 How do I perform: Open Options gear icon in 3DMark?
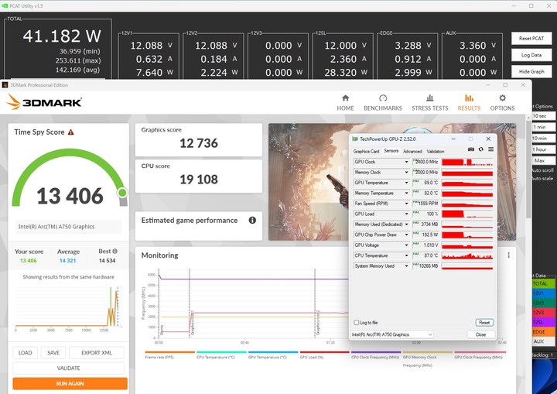[502, 98]
